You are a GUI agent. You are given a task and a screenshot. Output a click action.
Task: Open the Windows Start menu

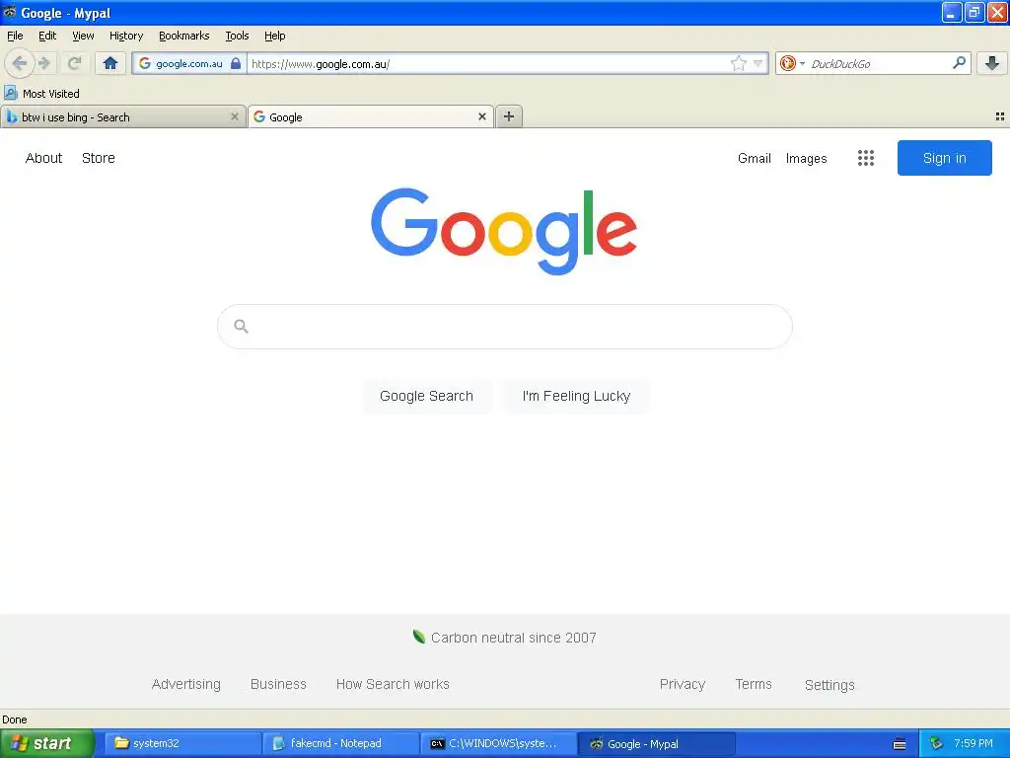pos(47,743)
